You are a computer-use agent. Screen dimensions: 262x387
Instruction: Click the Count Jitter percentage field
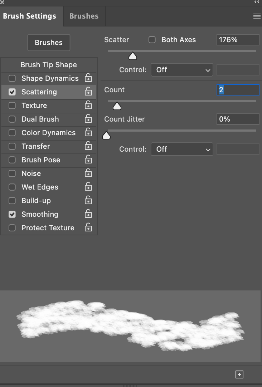click(x=238, y=119)
